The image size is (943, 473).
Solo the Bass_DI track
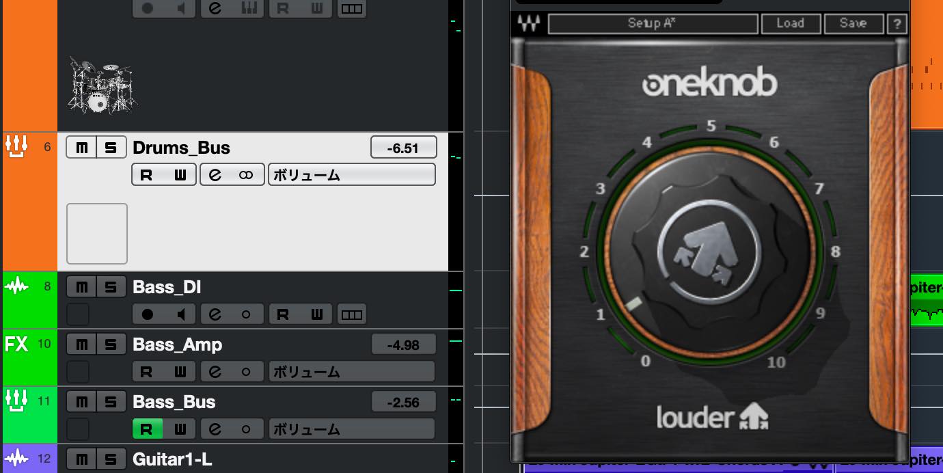click(111, 287)
